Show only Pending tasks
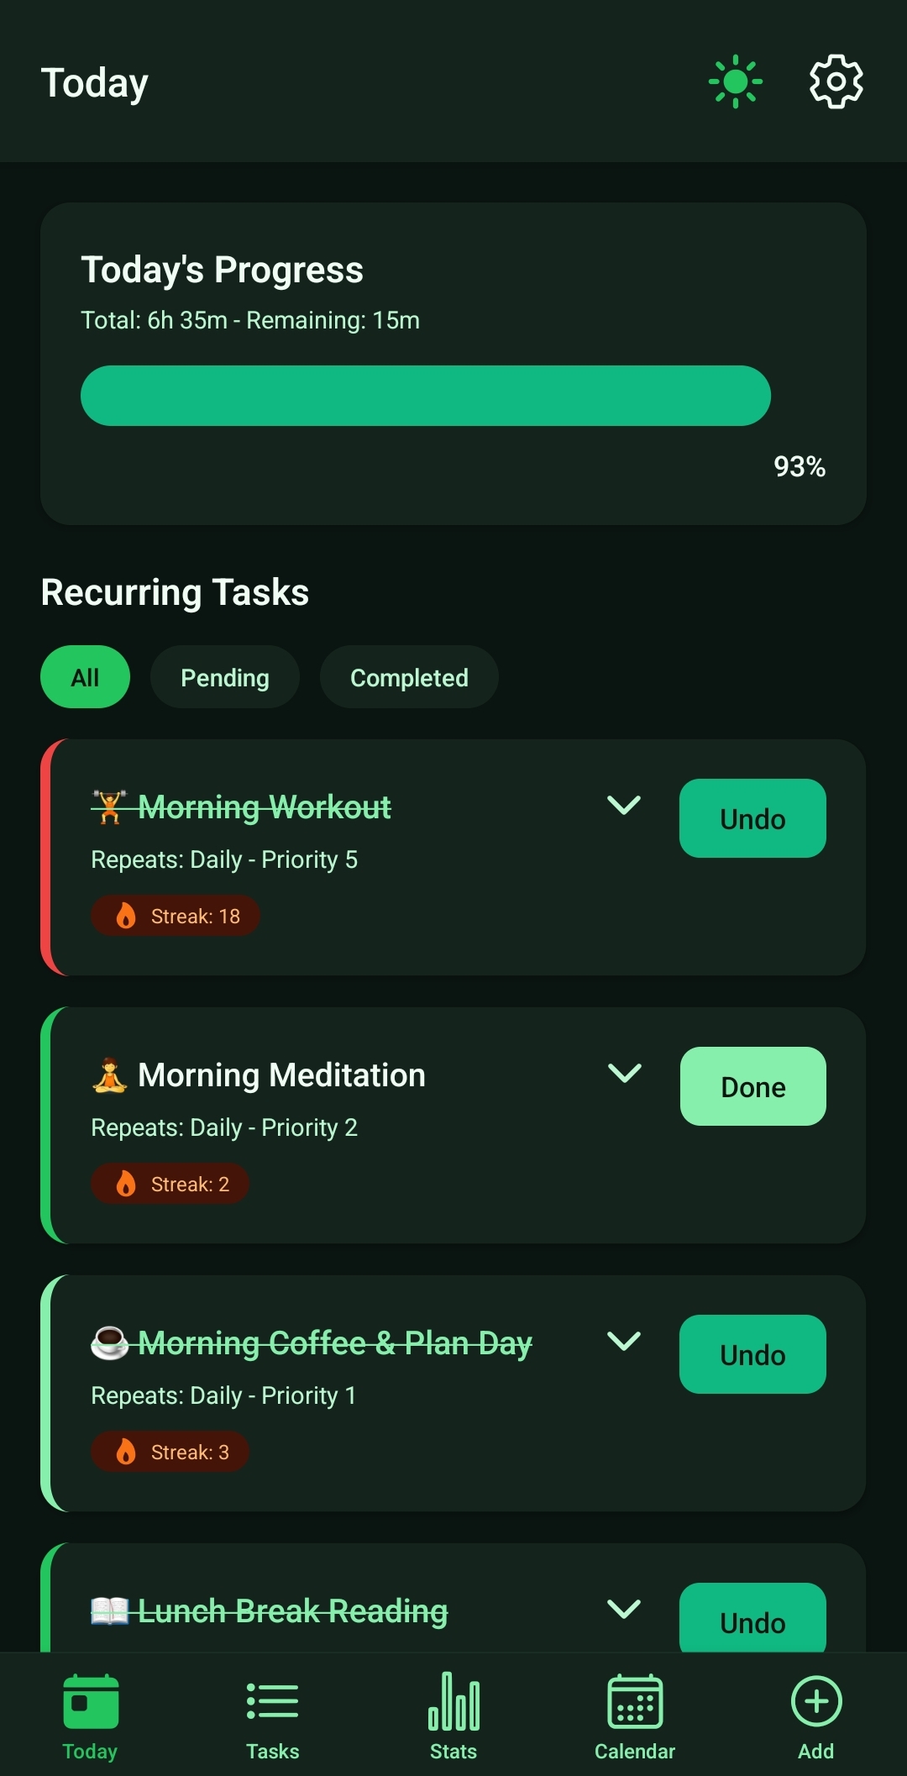The image size is (907, 1776). coord(225,677)
